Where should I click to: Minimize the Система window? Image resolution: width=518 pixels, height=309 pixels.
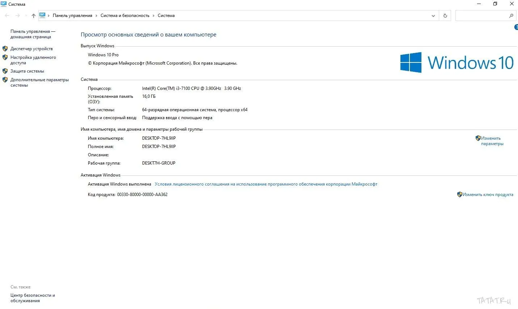click(479, 4)
